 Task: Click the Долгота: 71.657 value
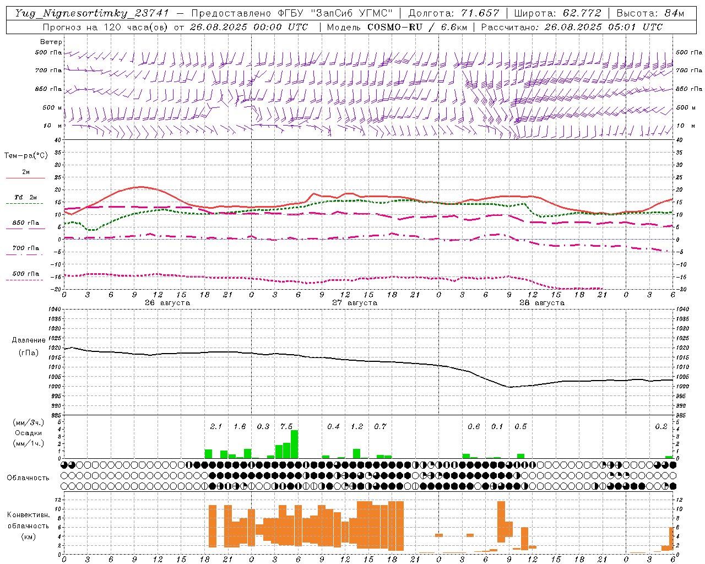coord(454,13)
